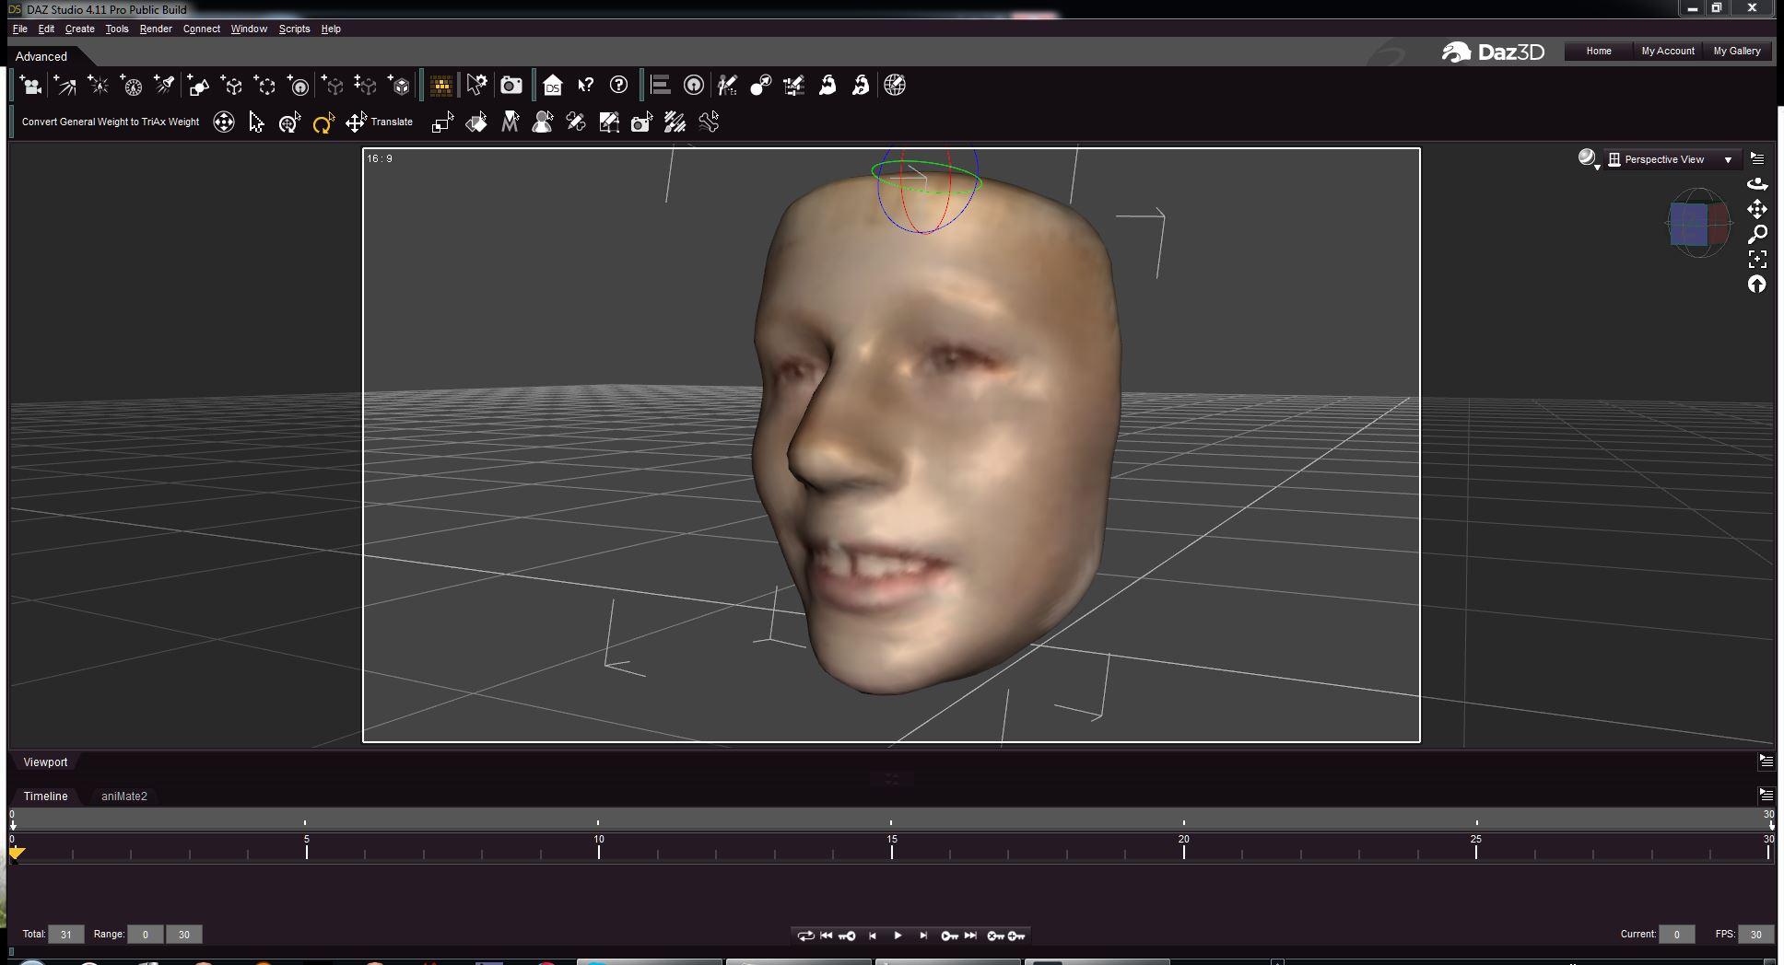Image resolution: width=1784 pixels, height=965 pixels.
Task: Click the My Account button
Action: coord(1667,51)
